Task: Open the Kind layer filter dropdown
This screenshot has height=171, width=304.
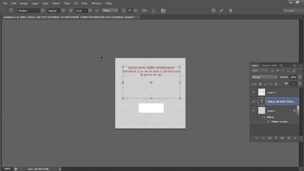Action: tap(260, 71)
